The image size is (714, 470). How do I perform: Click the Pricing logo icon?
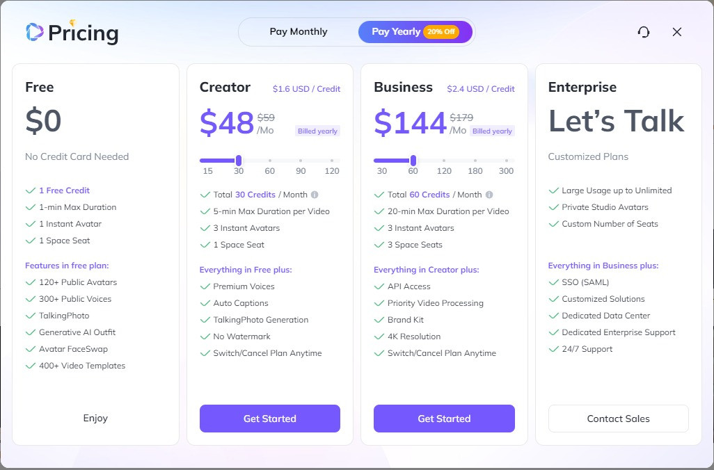35,32
